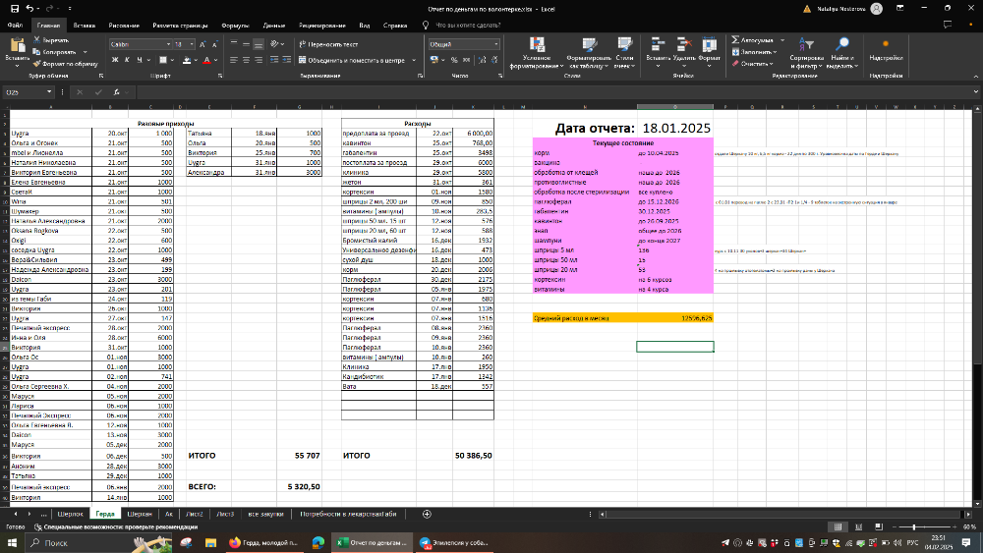Open the Formulas (Формулы) ribbon tab
The width and height of the screenshot is (983, 553).
235,25
